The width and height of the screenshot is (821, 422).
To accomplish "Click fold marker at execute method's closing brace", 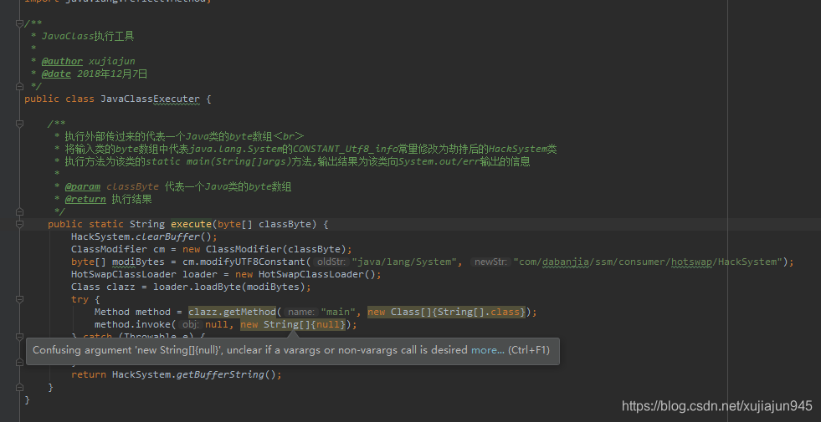I will (19, 388).
